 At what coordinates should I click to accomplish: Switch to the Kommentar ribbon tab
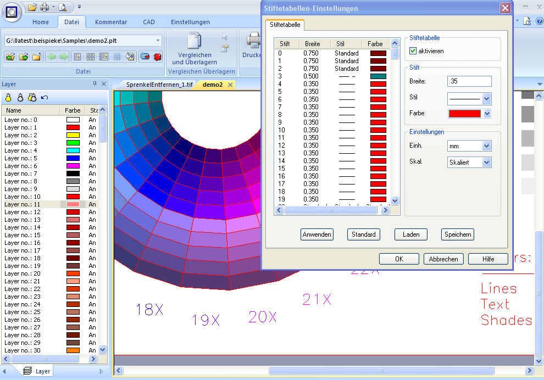coord(110,22)
